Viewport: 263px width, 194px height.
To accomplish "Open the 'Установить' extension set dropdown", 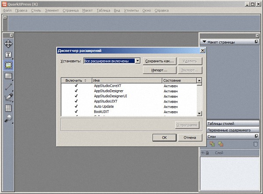I will [x=138, y=61].
